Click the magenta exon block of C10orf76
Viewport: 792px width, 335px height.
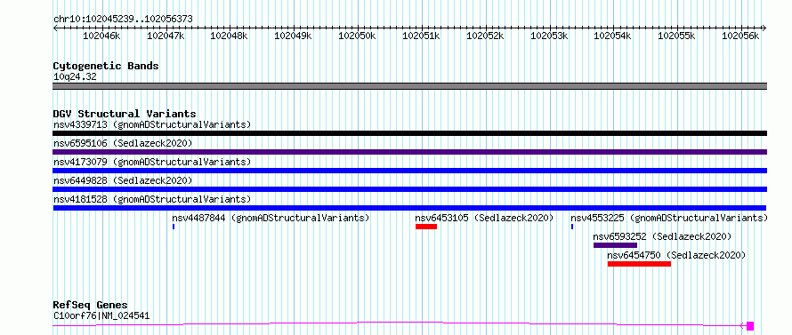pos(750,326)
